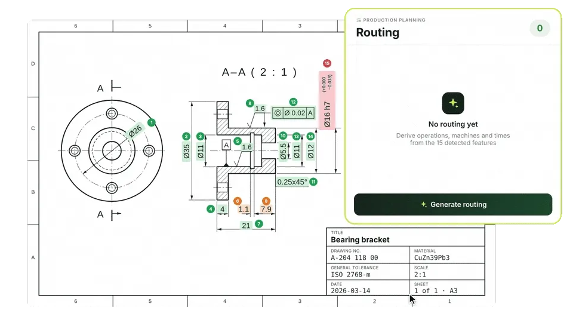
Task: Click the overall length 21 dimension
Action: point(246,226)
